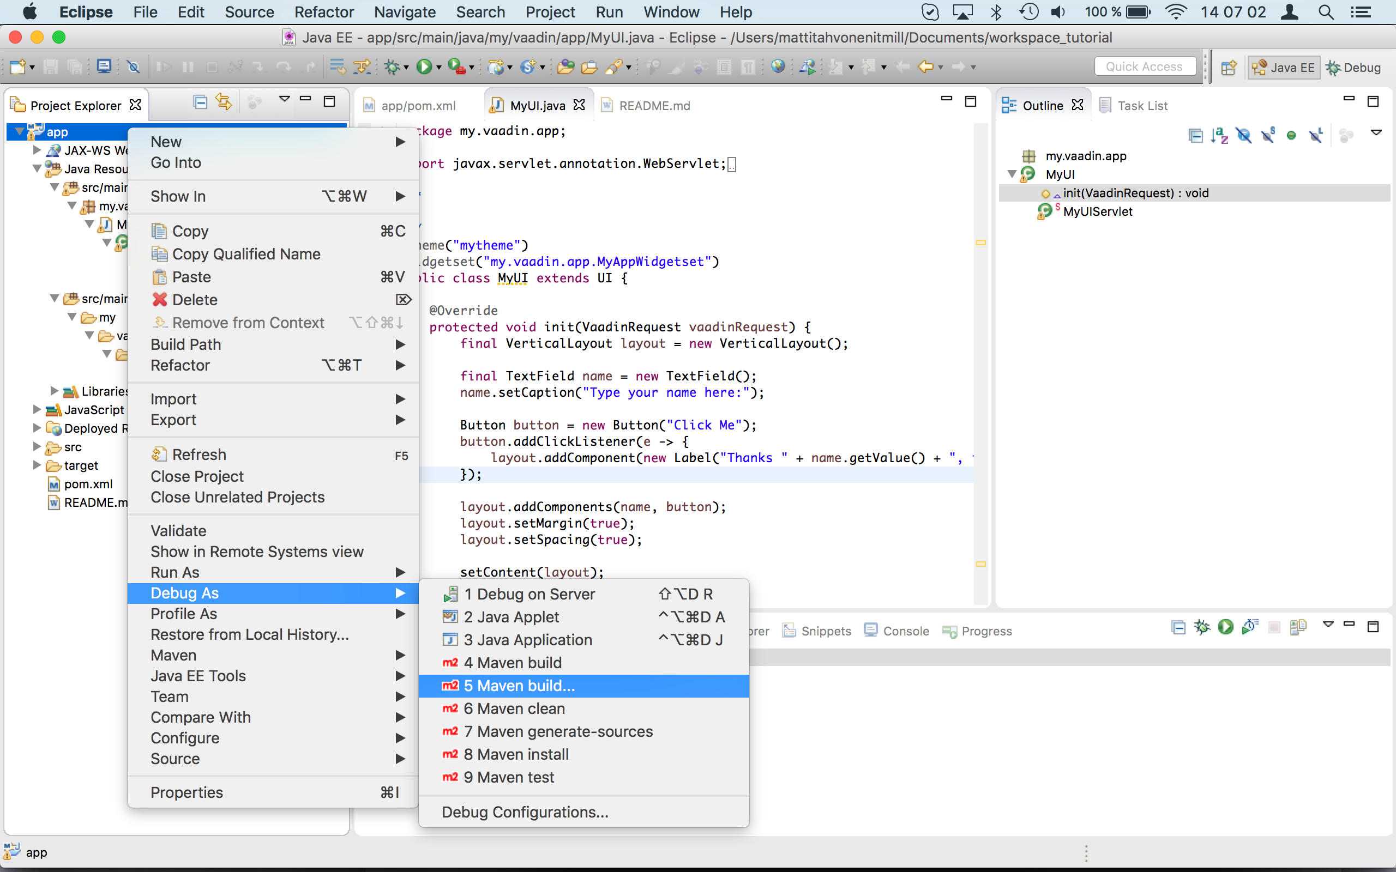The width and height of the screenshot is (1396, 872).
Task: Click the Open Task toolbar icon
Action: 589,67
